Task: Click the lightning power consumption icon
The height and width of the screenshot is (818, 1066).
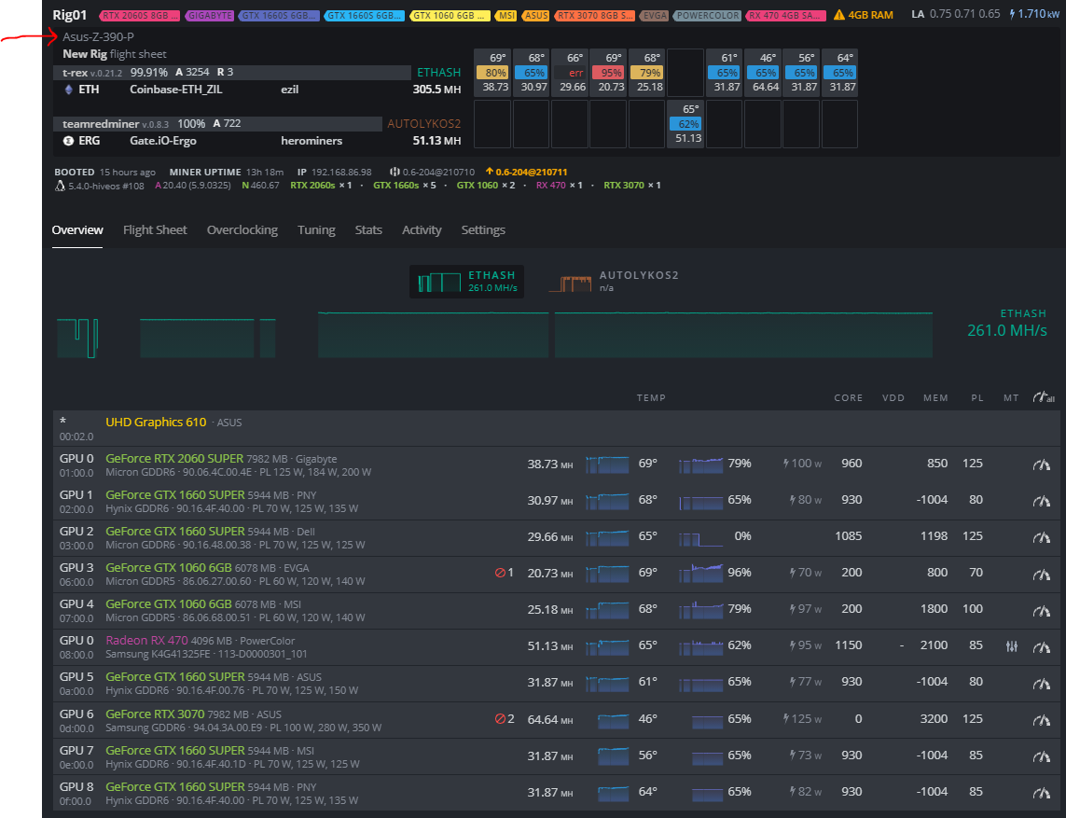Action: point(1013,15)
